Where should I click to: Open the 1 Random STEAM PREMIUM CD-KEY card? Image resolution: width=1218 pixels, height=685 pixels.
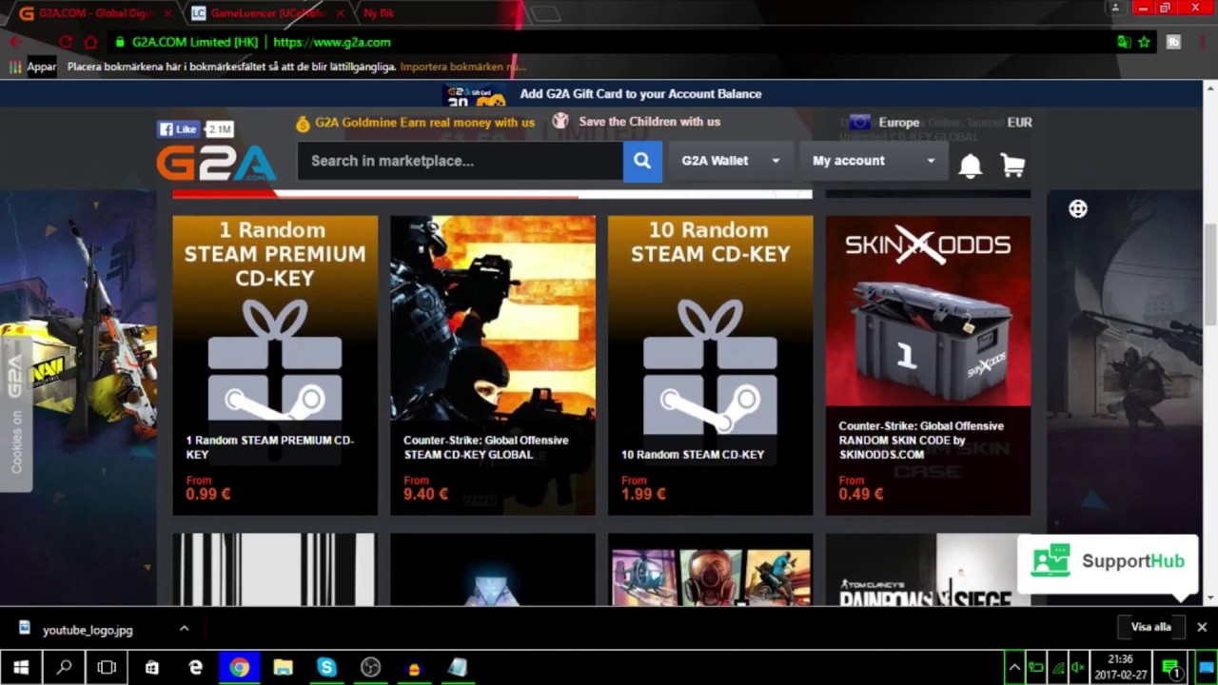point(275,365)
